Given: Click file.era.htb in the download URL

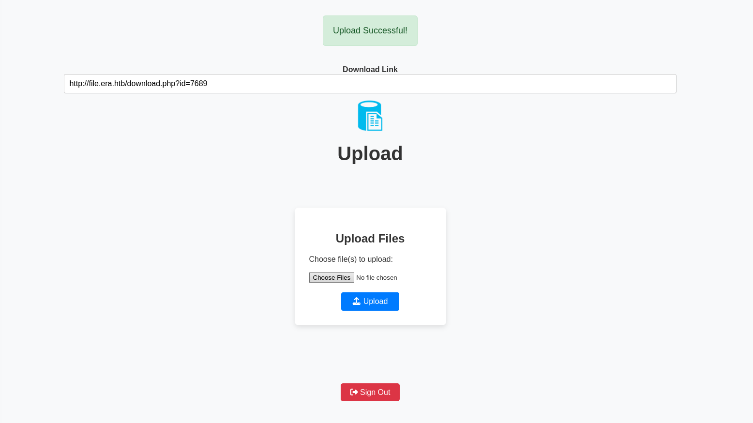Looking at the screenshot, I should [x=106, y=84].
